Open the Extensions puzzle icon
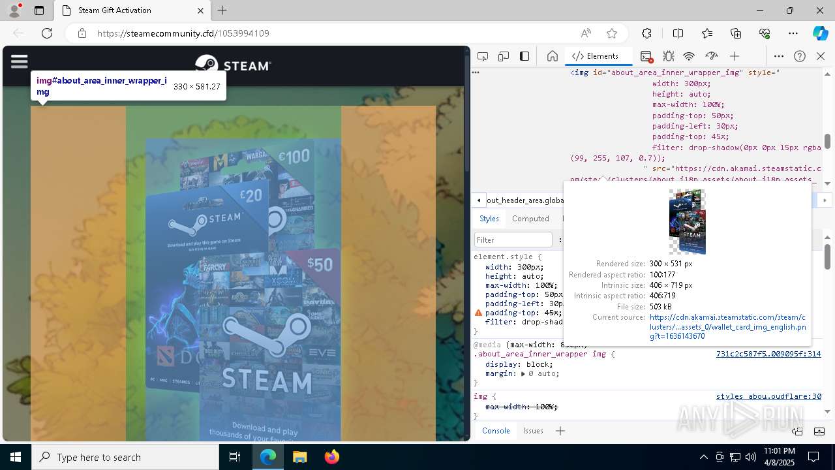This screenshot has height=470, width=835. point(646,33)
